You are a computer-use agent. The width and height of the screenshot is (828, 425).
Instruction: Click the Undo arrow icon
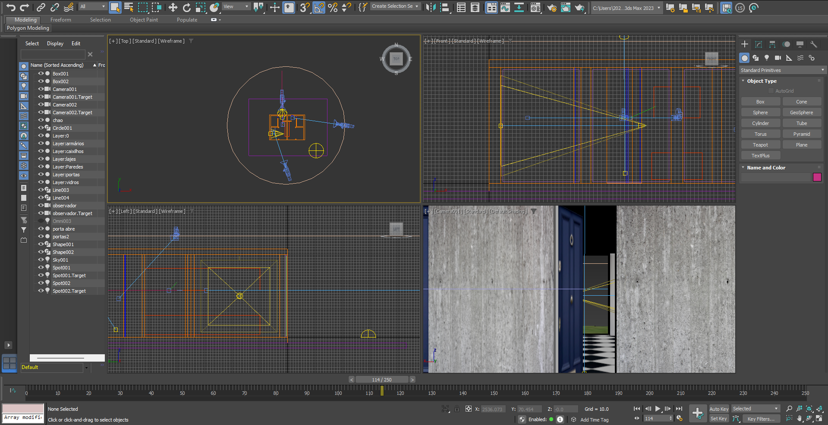(x=11, y=7)
